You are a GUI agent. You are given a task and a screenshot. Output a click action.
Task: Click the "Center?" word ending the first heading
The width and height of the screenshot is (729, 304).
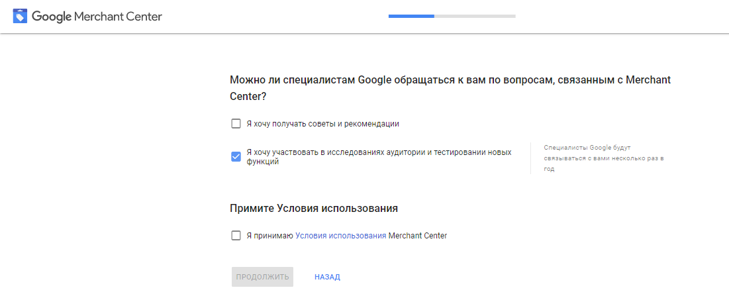tap(248, 97)
